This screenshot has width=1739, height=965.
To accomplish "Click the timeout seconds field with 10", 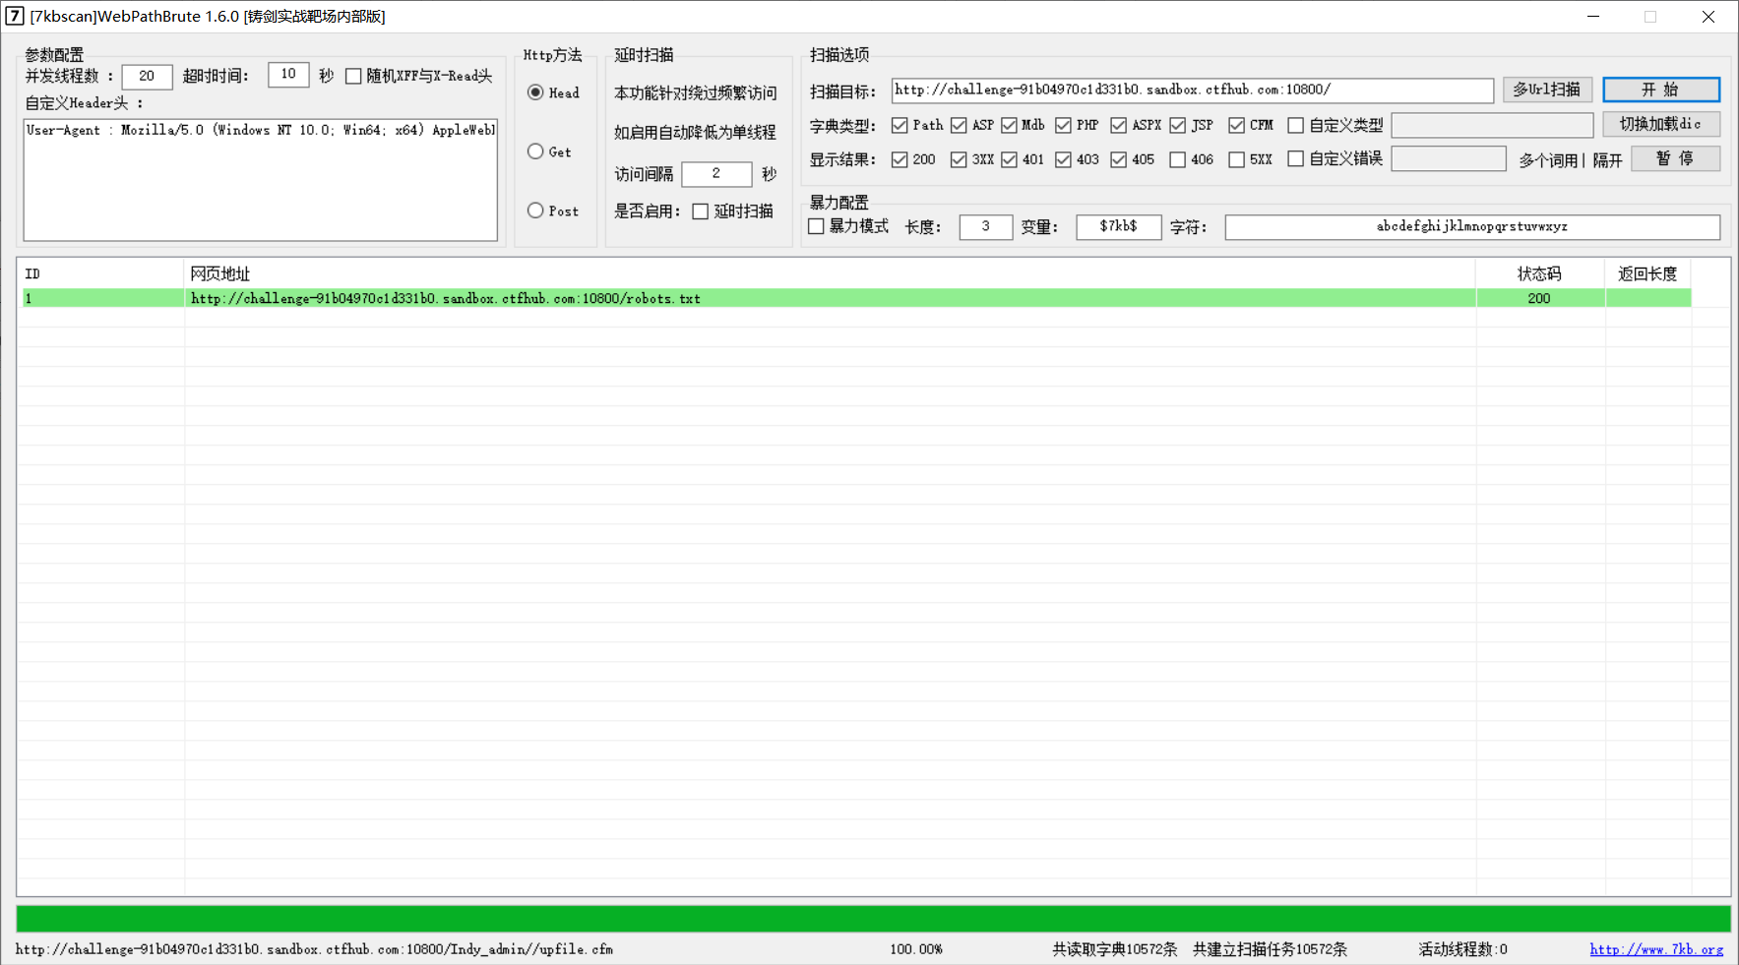I will click(x=288, y=75).
